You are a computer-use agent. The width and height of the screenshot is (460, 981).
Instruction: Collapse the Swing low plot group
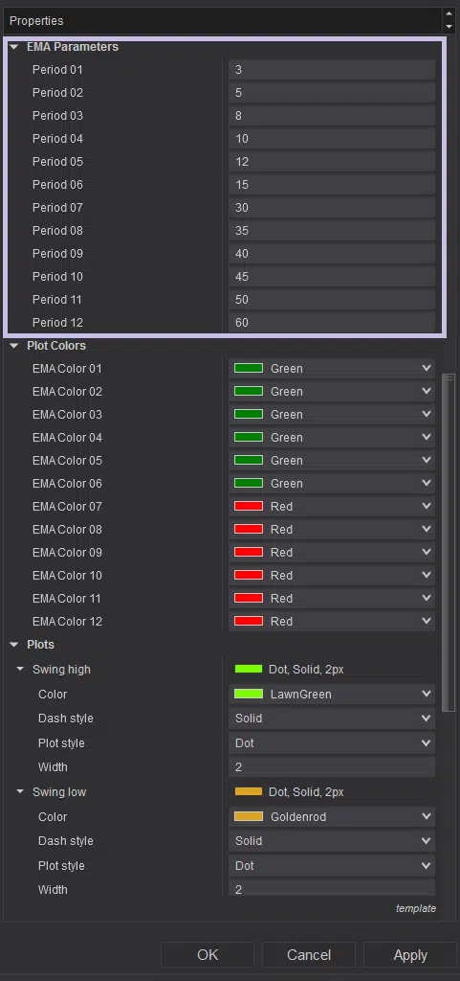(21, 792)
